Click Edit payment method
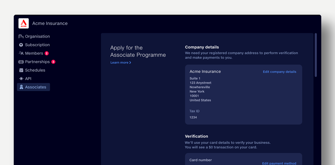This screenshot has height=165, width=335. click(x=279, y=163)
